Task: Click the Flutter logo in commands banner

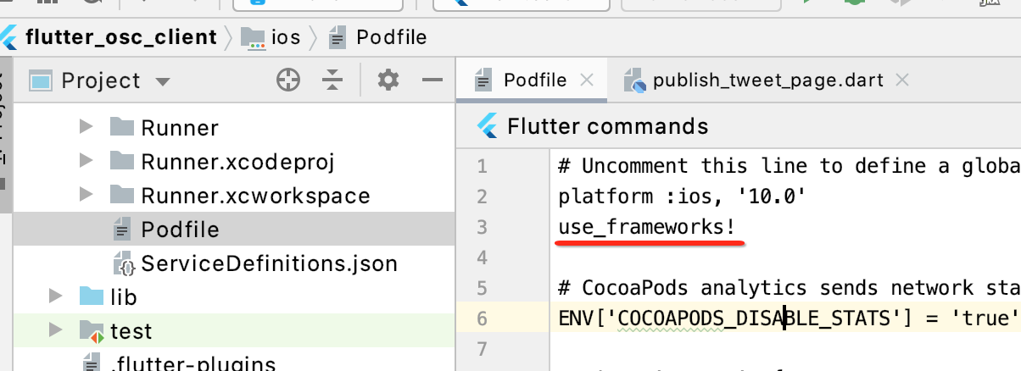Action: [x=487, y=127]
